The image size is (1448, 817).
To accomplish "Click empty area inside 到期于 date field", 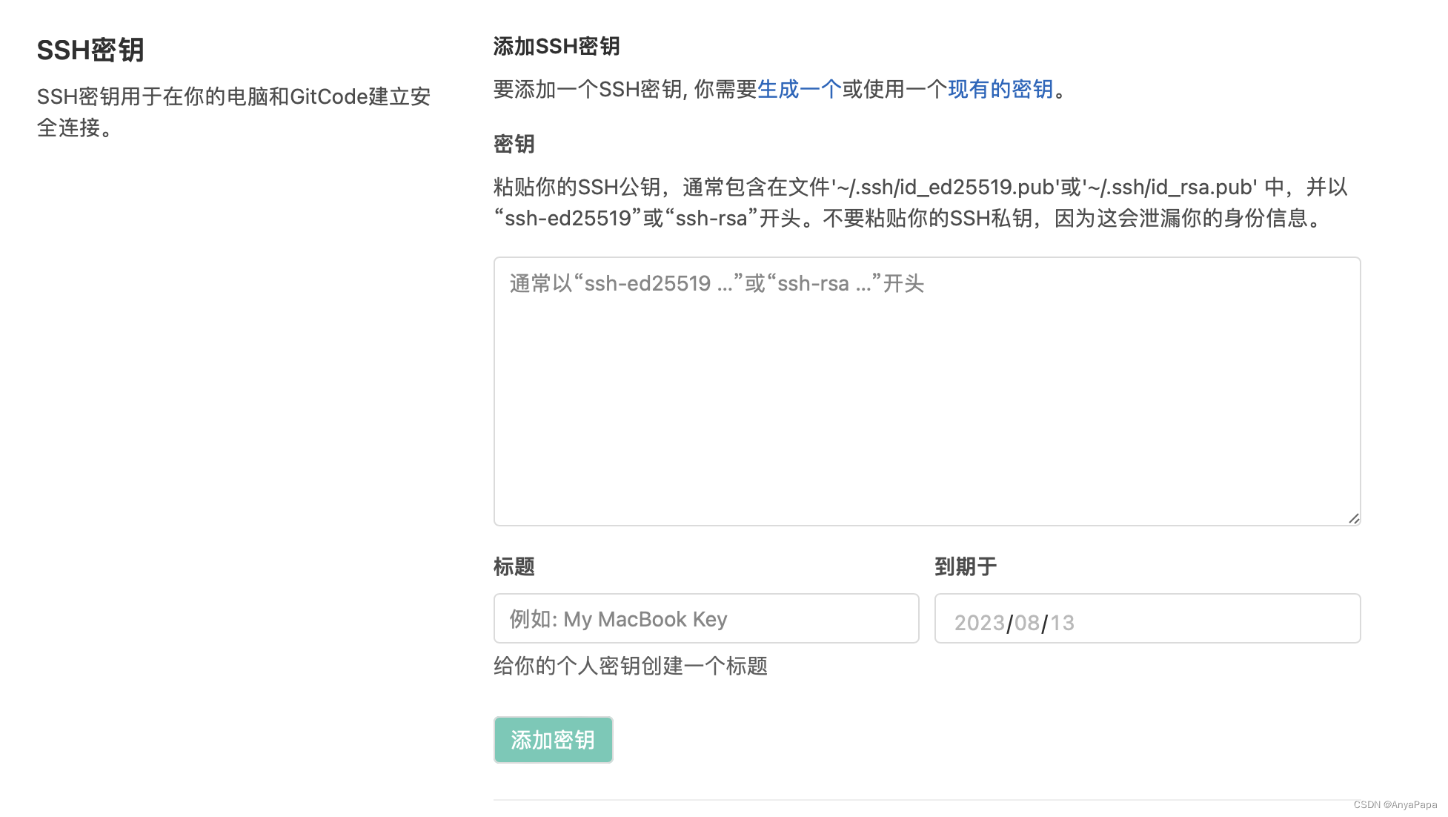I will (1223, 619).
